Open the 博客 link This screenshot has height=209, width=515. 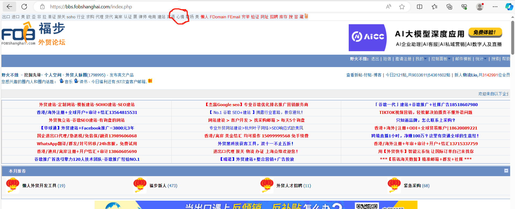378,75
